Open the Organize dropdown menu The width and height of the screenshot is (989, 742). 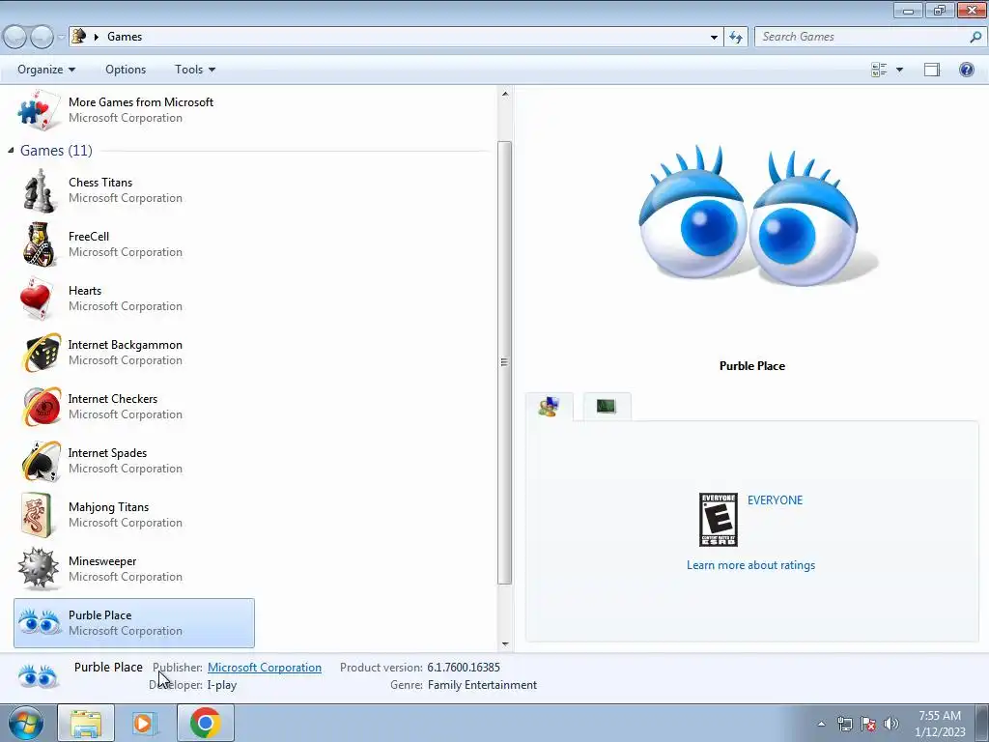point(46,70)
